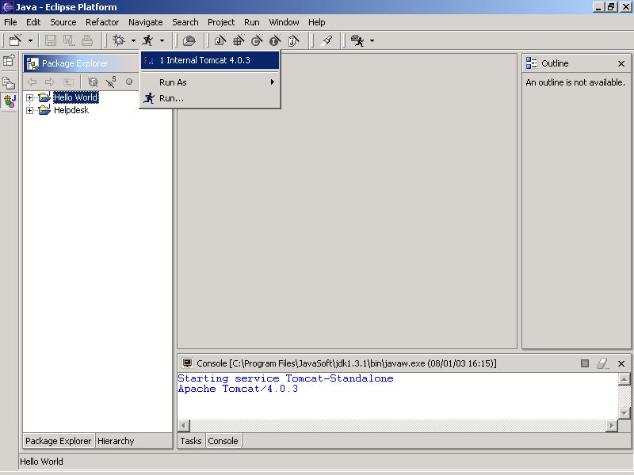Viewport: 634px width, 475px height.
Task: Switch to the Hierarchy tab
Action: pos(116,441)
